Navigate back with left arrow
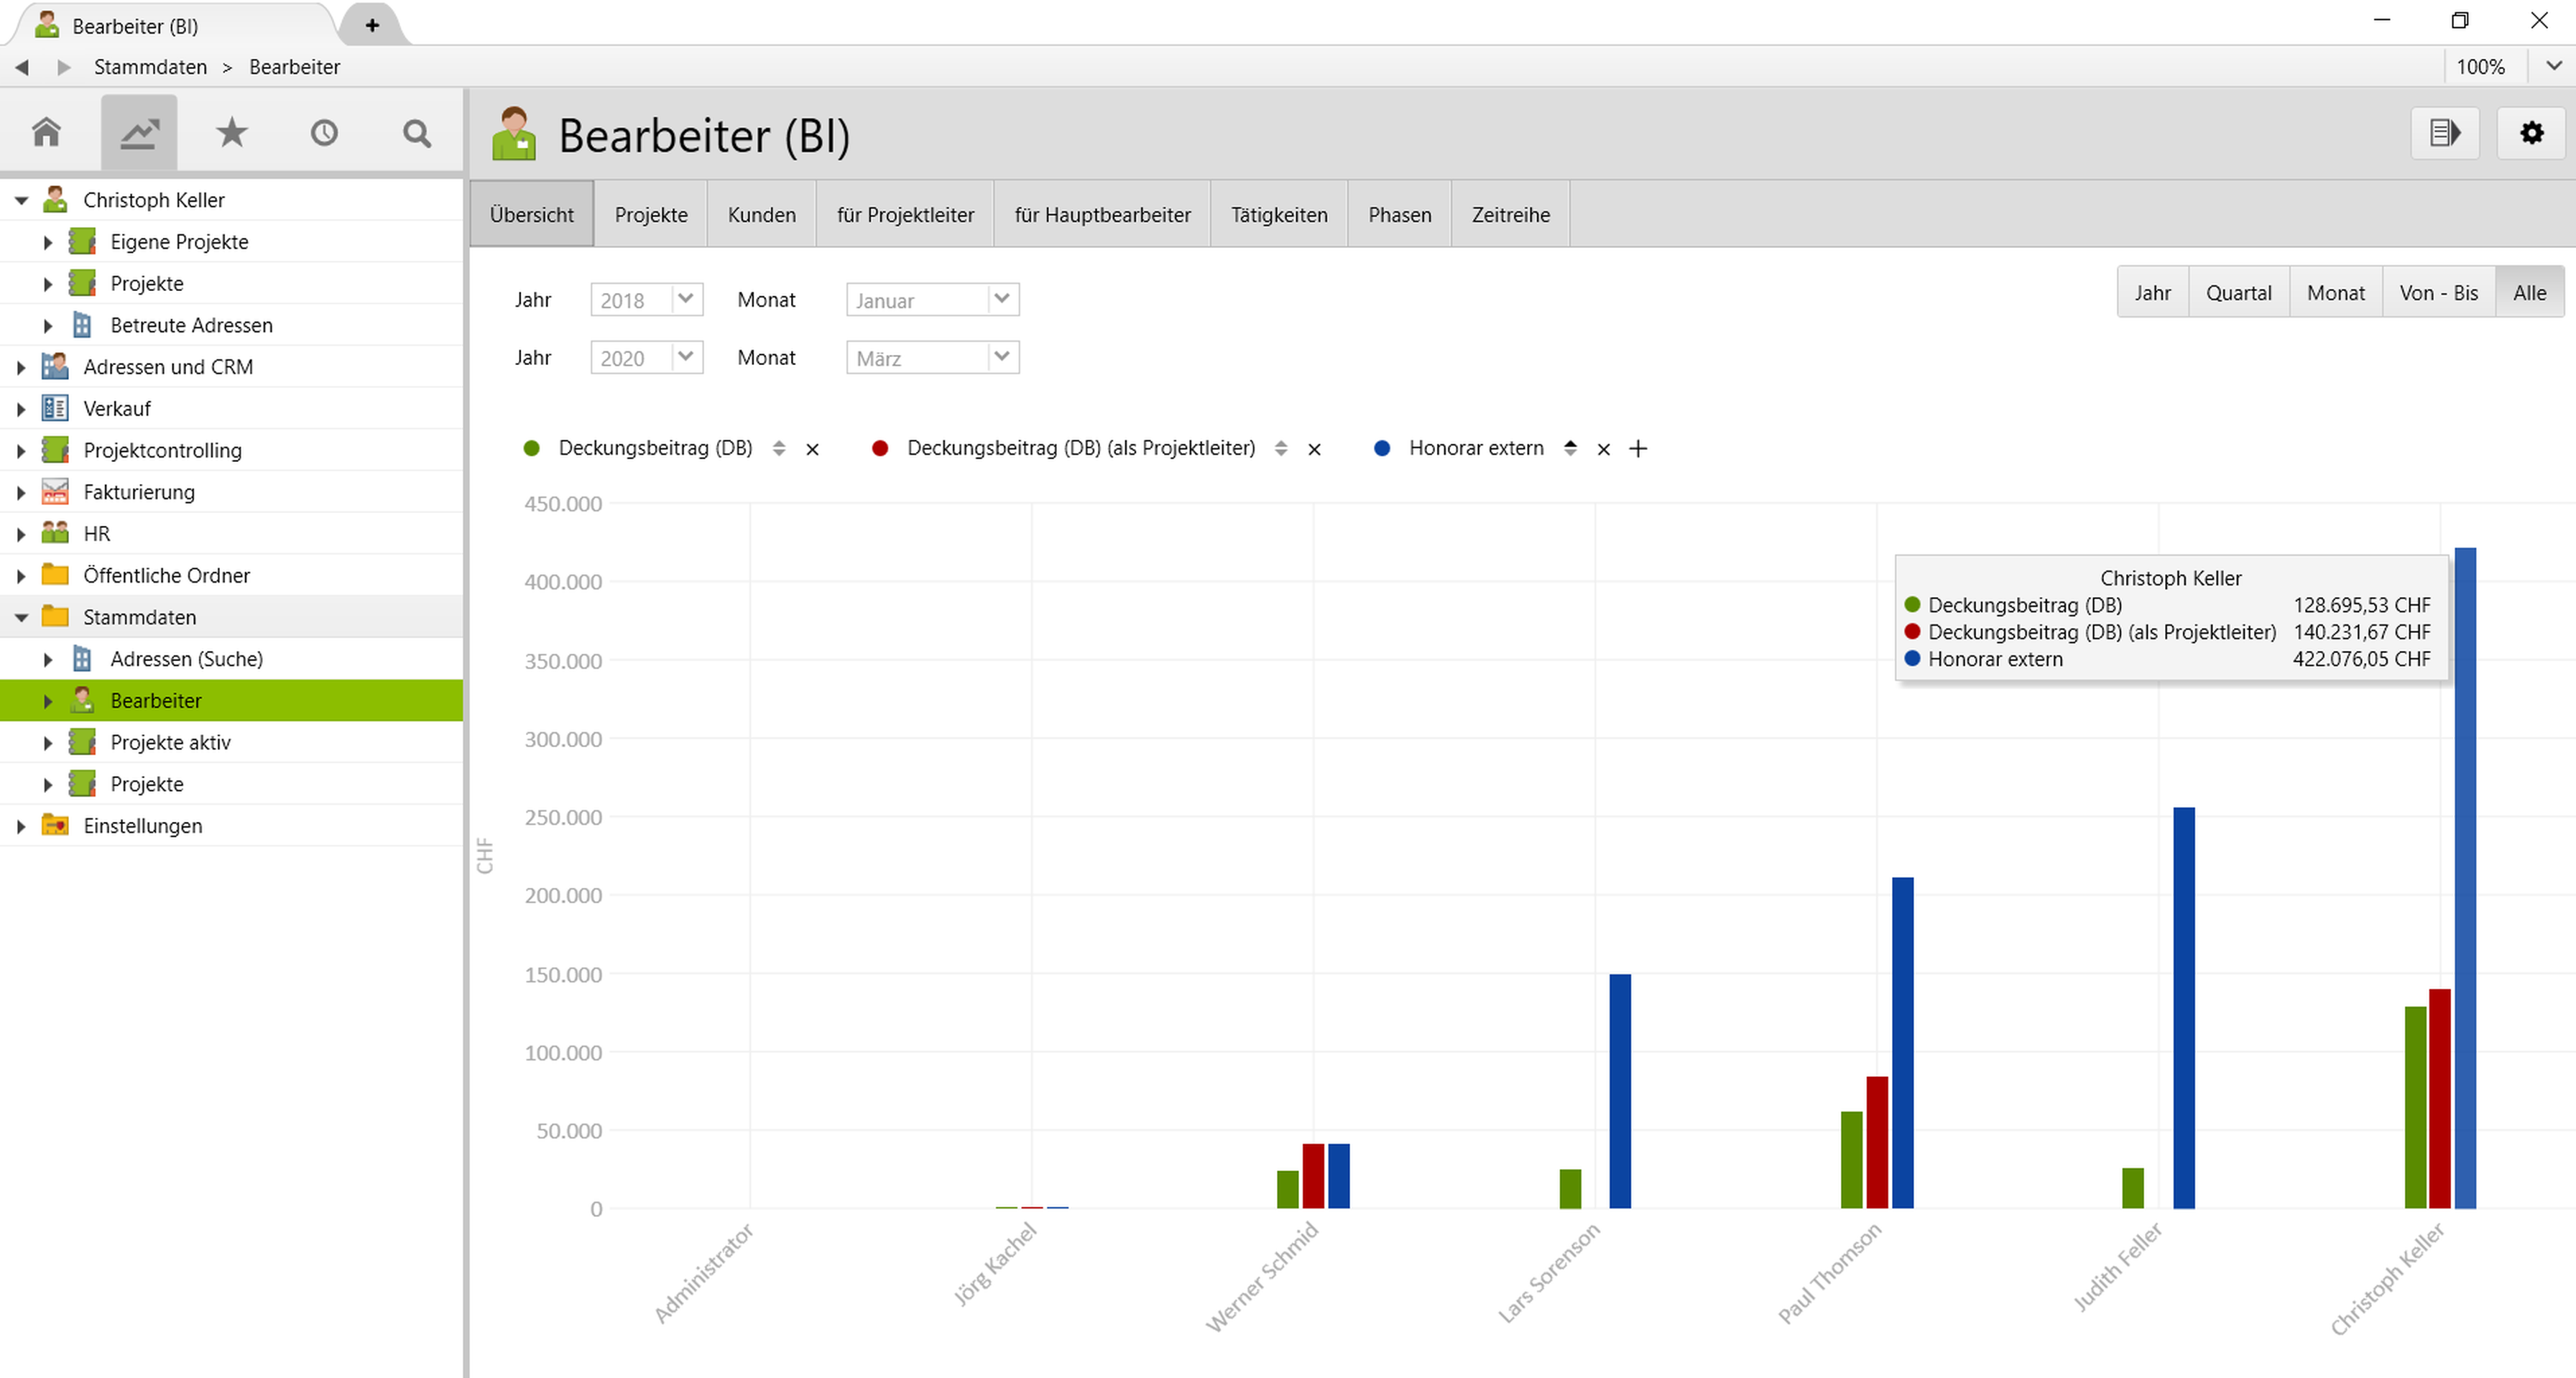 click(x=22, y=67)
